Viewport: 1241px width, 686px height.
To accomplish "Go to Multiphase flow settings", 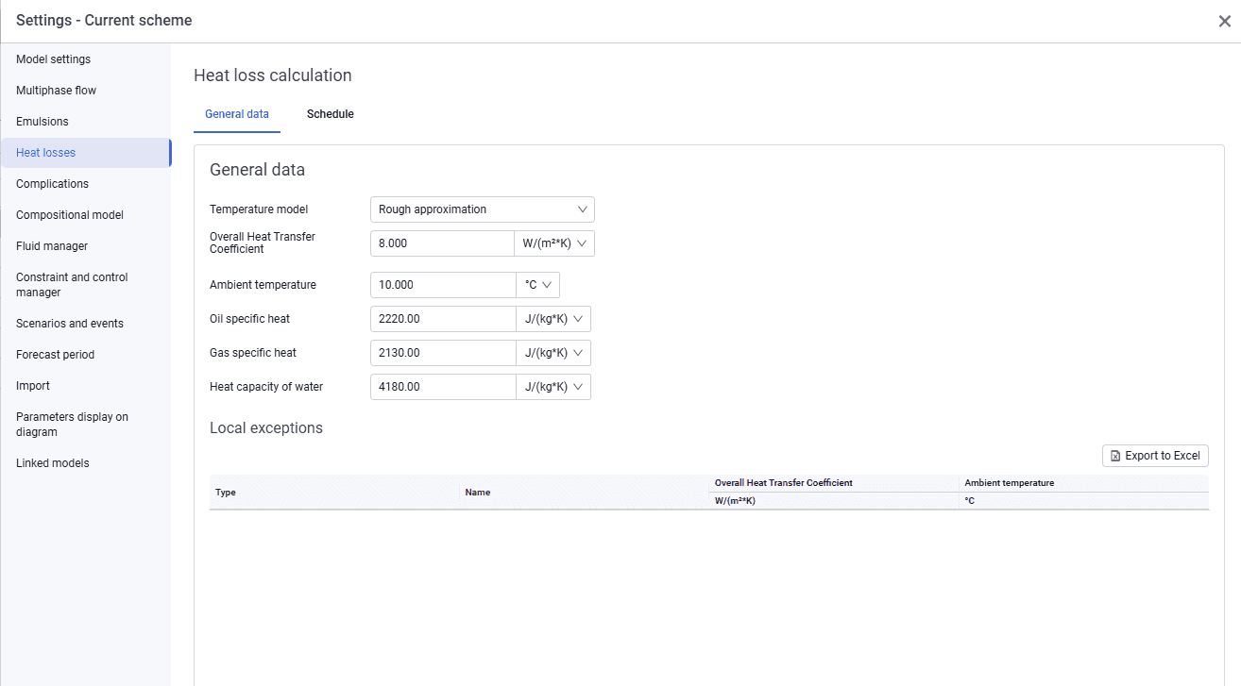I will coord(86,91).
